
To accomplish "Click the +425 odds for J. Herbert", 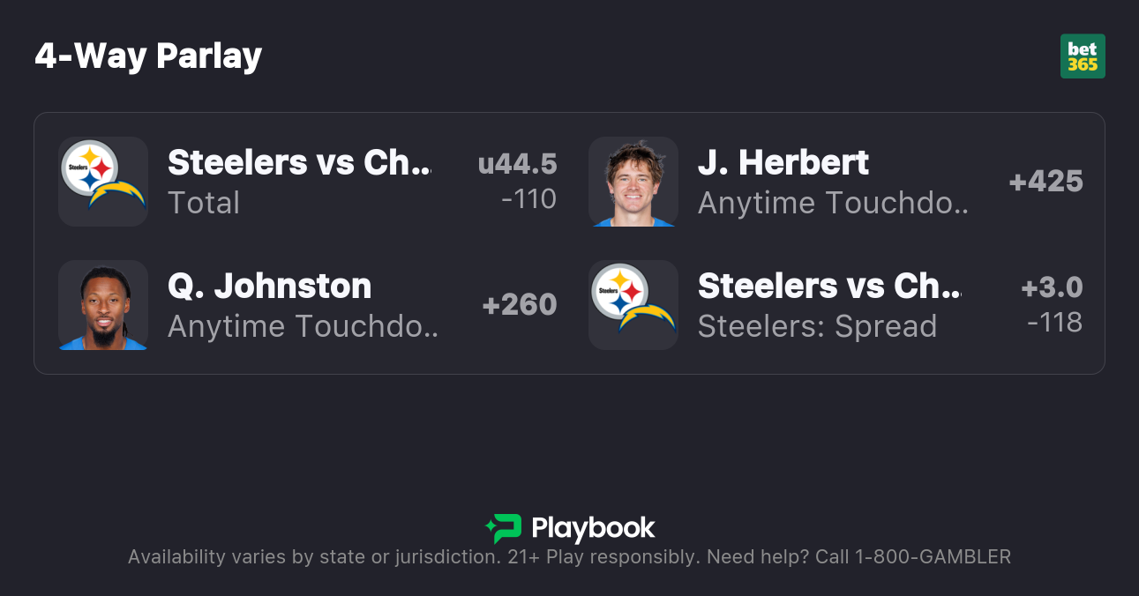I will click(x=1046, y=182).
